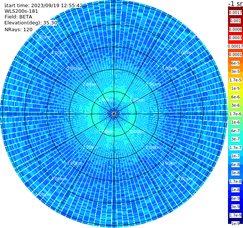Click the 6e-7 colorbar tick label
The height and width of the screenshot is (228, 243).
[x=235, y=131]
